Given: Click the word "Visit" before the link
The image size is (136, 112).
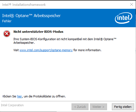Looking at the screenshot, I should point(16,50).
